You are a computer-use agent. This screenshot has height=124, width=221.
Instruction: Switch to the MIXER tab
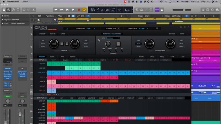52,56
